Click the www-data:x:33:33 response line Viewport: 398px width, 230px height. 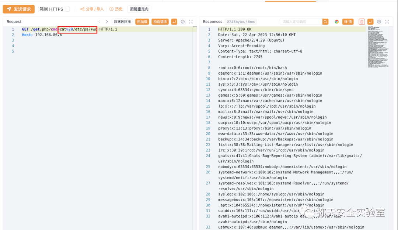coord(276,134)
